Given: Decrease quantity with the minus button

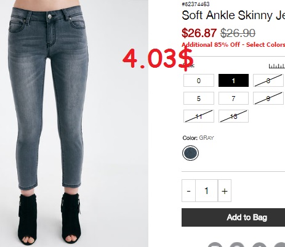Looking at the screenshot, I should click(x=188, y=191).
